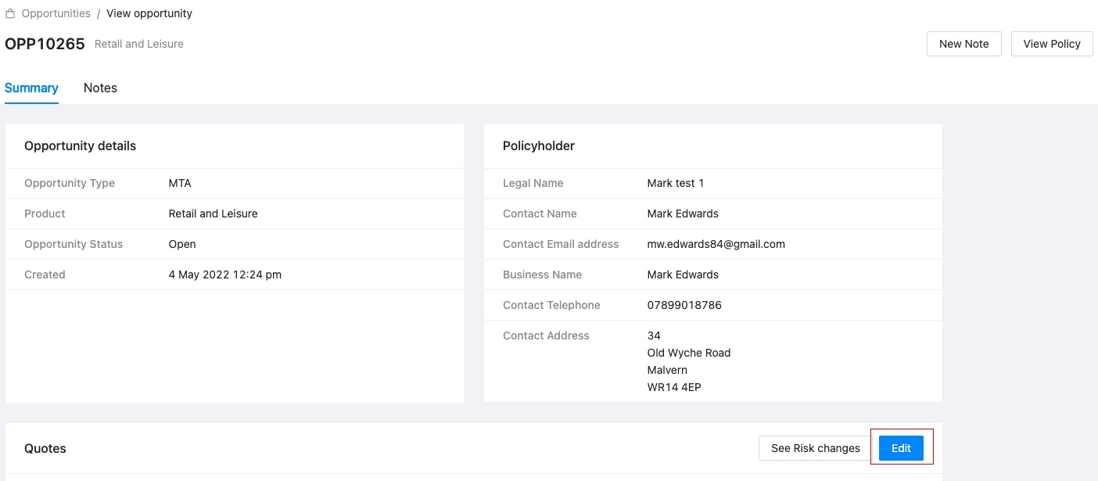This screenshot has width=1098, height=481.
Task: Click the OPP10265 heading
Action: [x=45, y=44]
